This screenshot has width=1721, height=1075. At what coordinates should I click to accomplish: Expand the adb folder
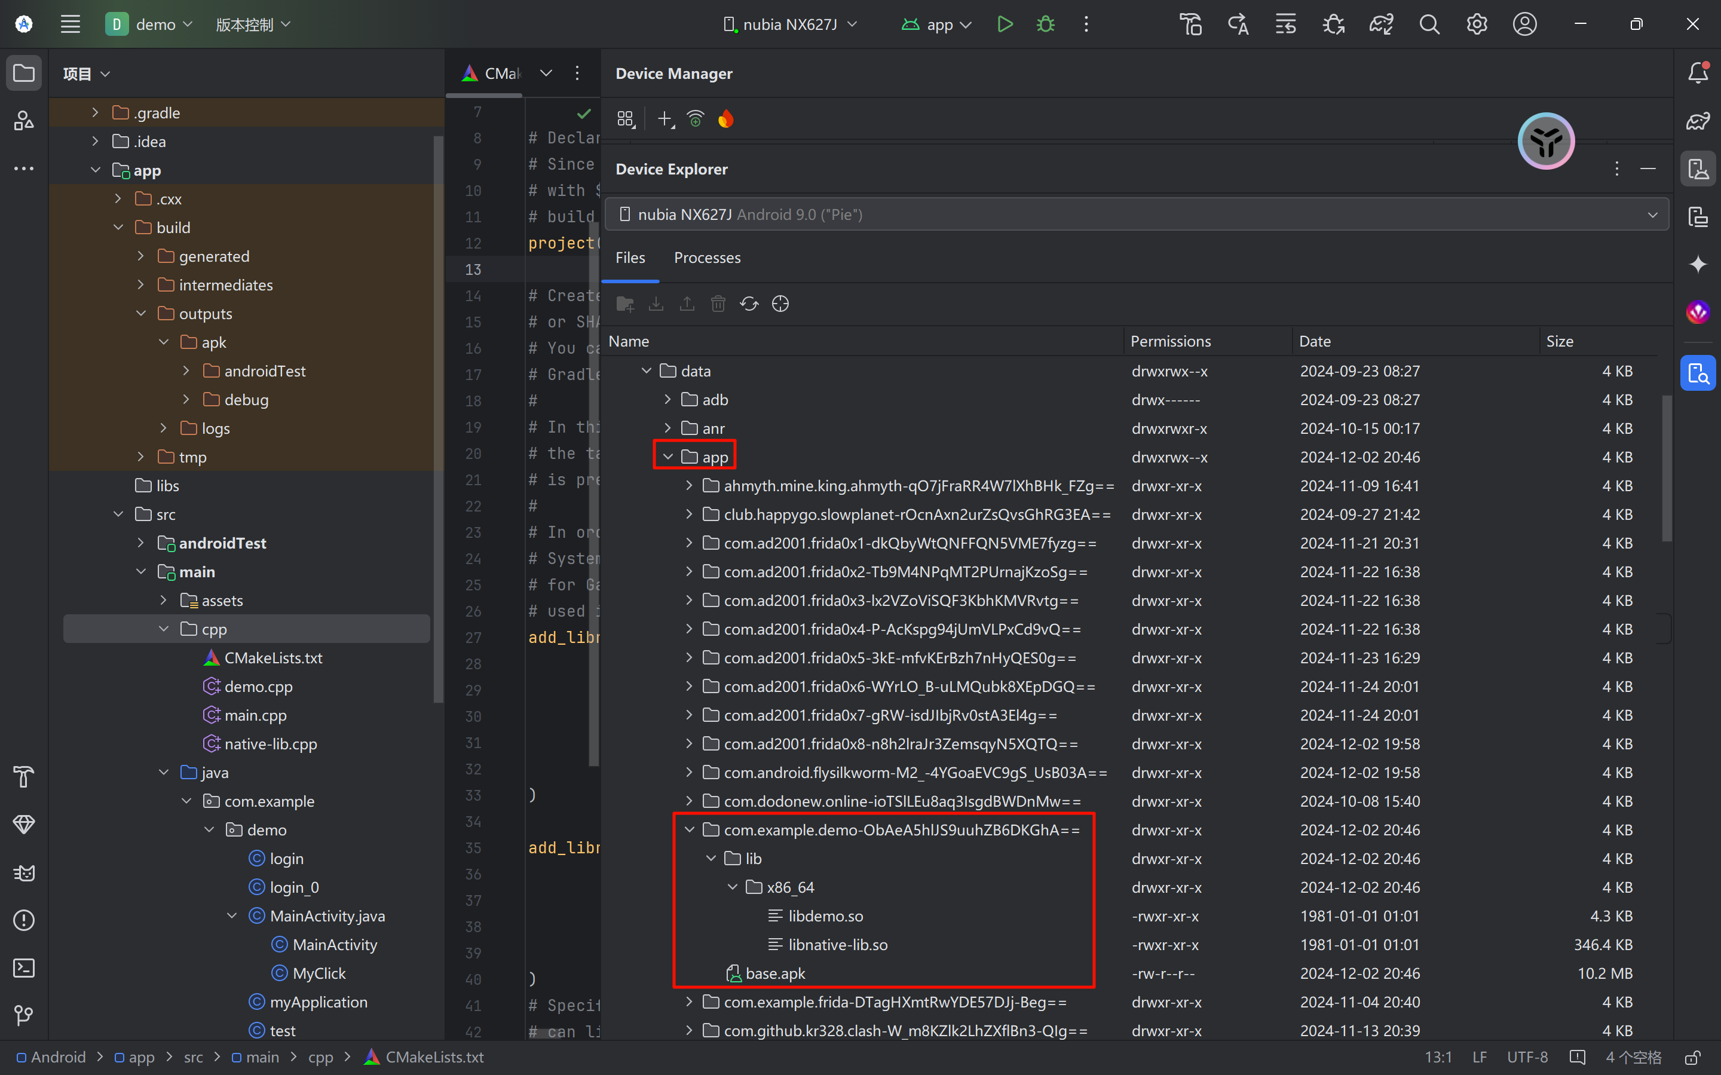tap(667, 400)
